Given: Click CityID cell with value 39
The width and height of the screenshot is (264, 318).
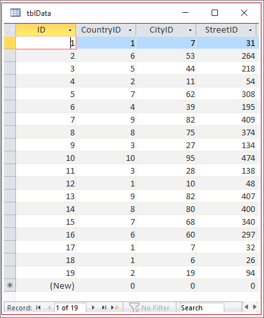Looking at the screenshot, I should pyautogui.click(x=166, y=107).
